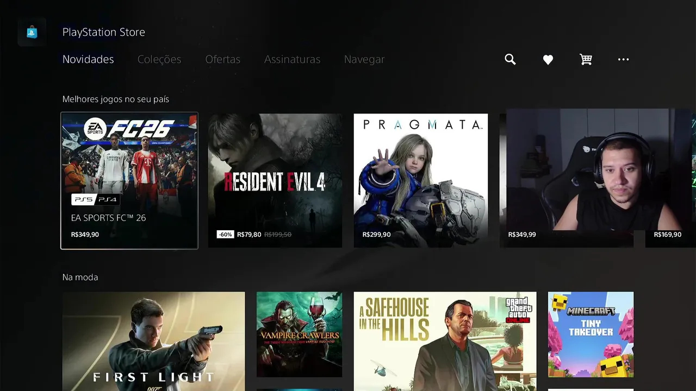696x391 pixels.
Task: Switch to the Coleções tab
Action: 159,59
